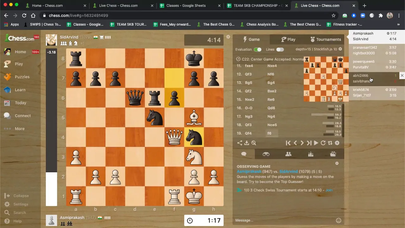Click the white queen on f4

(174, 137)
